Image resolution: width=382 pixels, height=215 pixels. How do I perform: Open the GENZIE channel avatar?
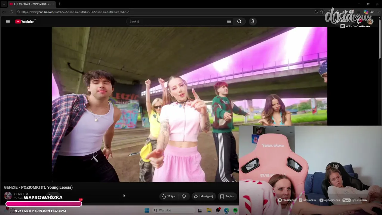[8, 196]
